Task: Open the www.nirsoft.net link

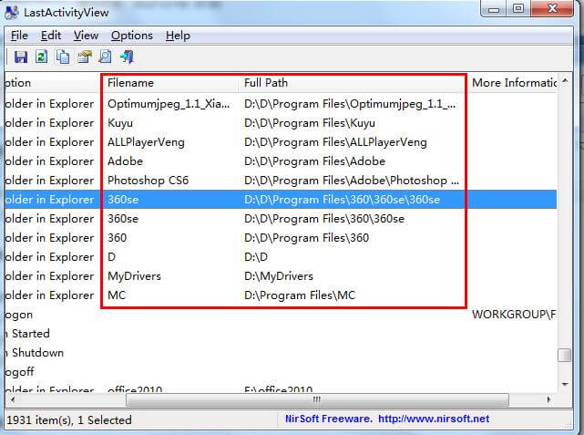Action: (434, 419)
